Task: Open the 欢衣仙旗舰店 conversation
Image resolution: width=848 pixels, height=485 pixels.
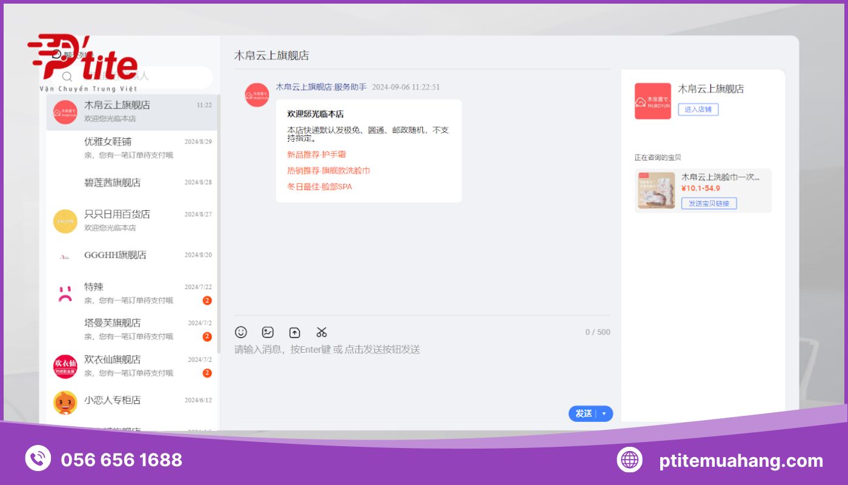Action: click(131, 366)
